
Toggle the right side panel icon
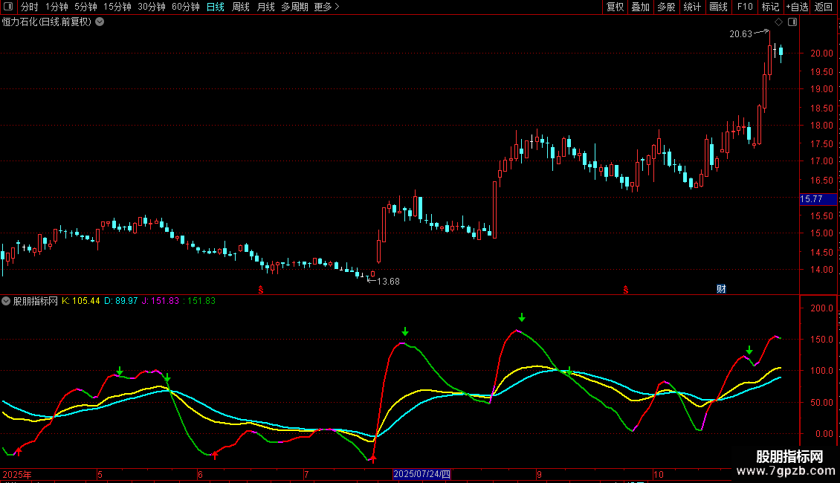click(792, 22)
